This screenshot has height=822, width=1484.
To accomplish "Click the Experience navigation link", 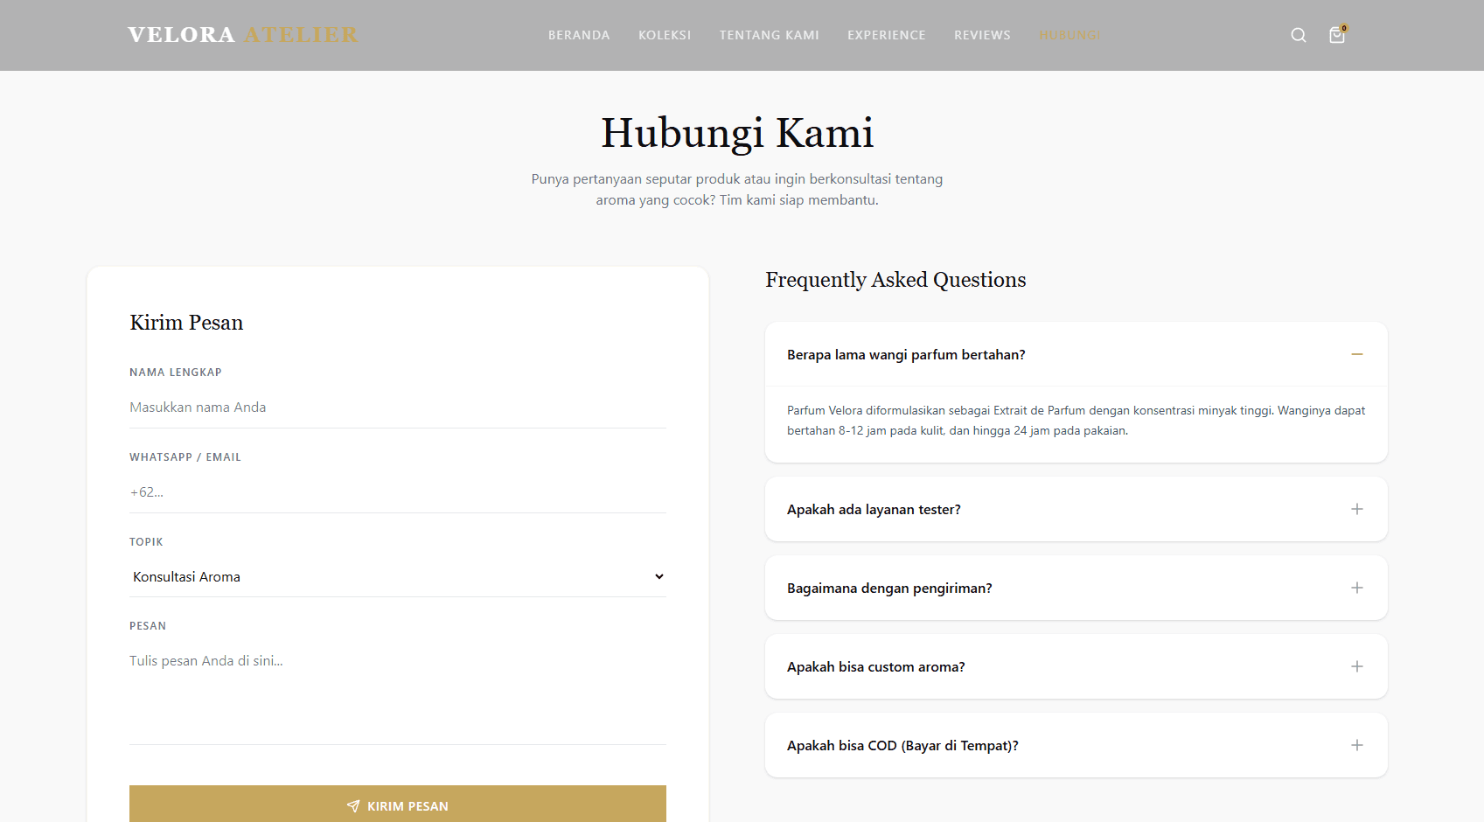I will (886, 35).
